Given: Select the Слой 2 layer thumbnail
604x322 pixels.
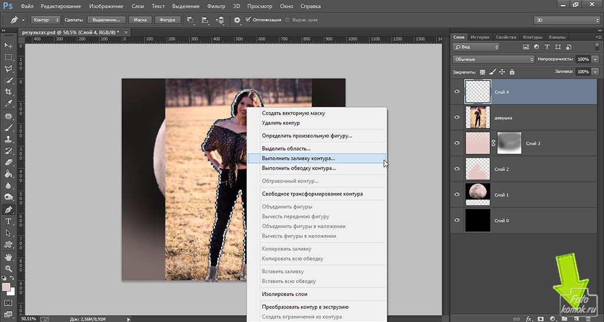Looking at the screenshot, I should [x=478, y=169].
